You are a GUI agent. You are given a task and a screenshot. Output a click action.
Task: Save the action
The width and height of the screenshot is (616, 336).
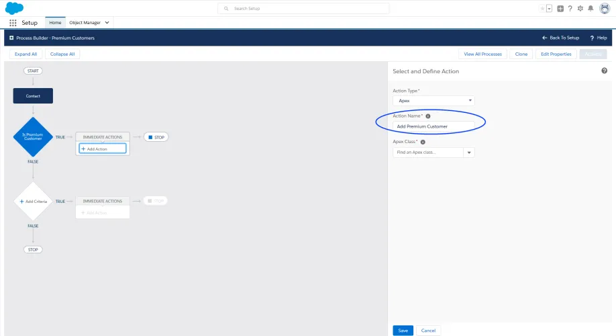[403, 331]
